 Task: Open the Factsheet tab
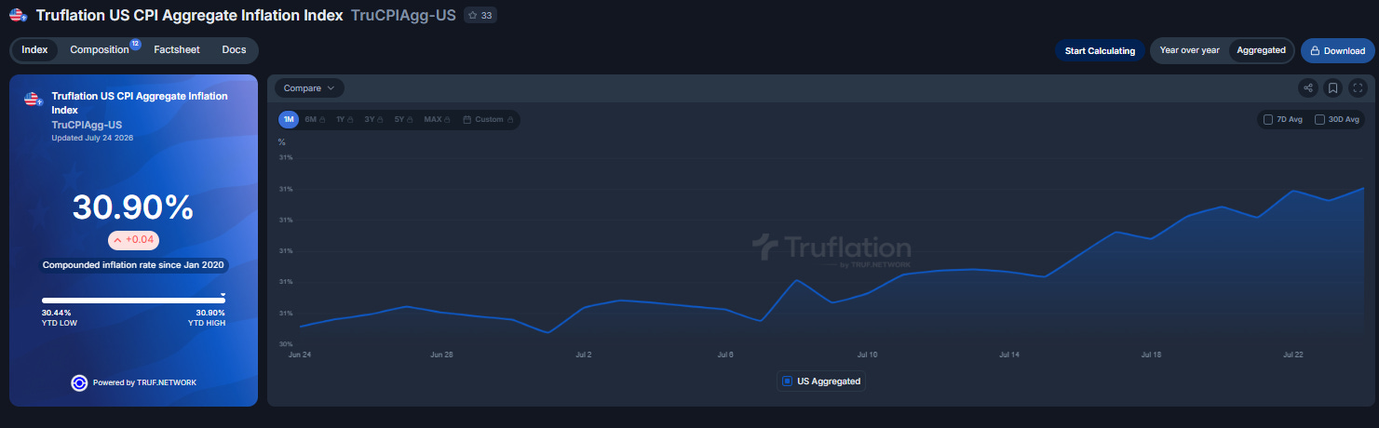pyautogui.click(x=177, y=50)
